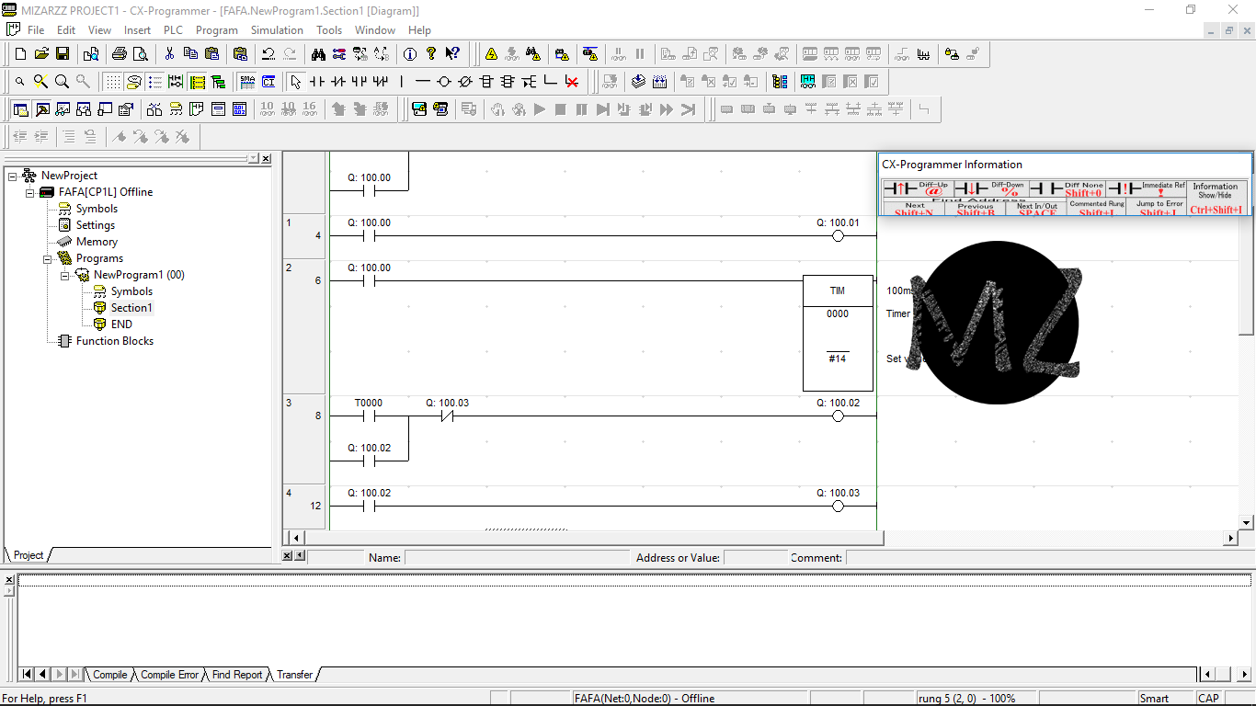The height and width of the screenshot is (706, 1256).
Task: Toggle the Work Online Simulator mode
Action: coord(440,108)
